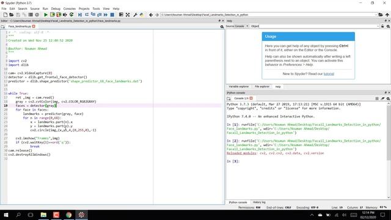391x220 pixels.
Task: Run selection or current line icon
Action: tap(65, 15)
